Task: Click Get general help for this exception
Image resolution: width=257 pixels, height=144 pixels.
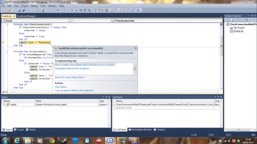Action: click(72, 68)
